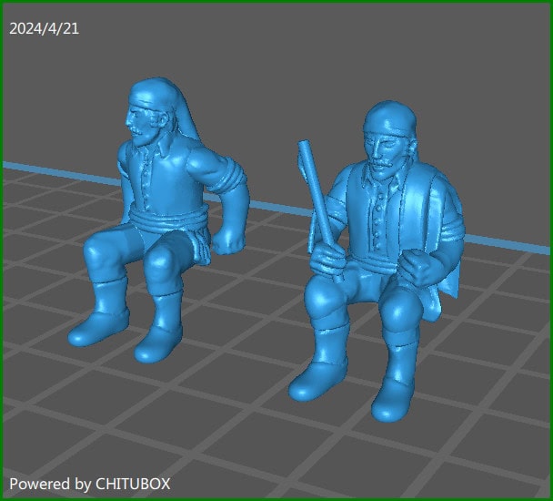Click the left pirate's clenched fist
Viewport: 553px width, 501px height.
coord(232,241)
